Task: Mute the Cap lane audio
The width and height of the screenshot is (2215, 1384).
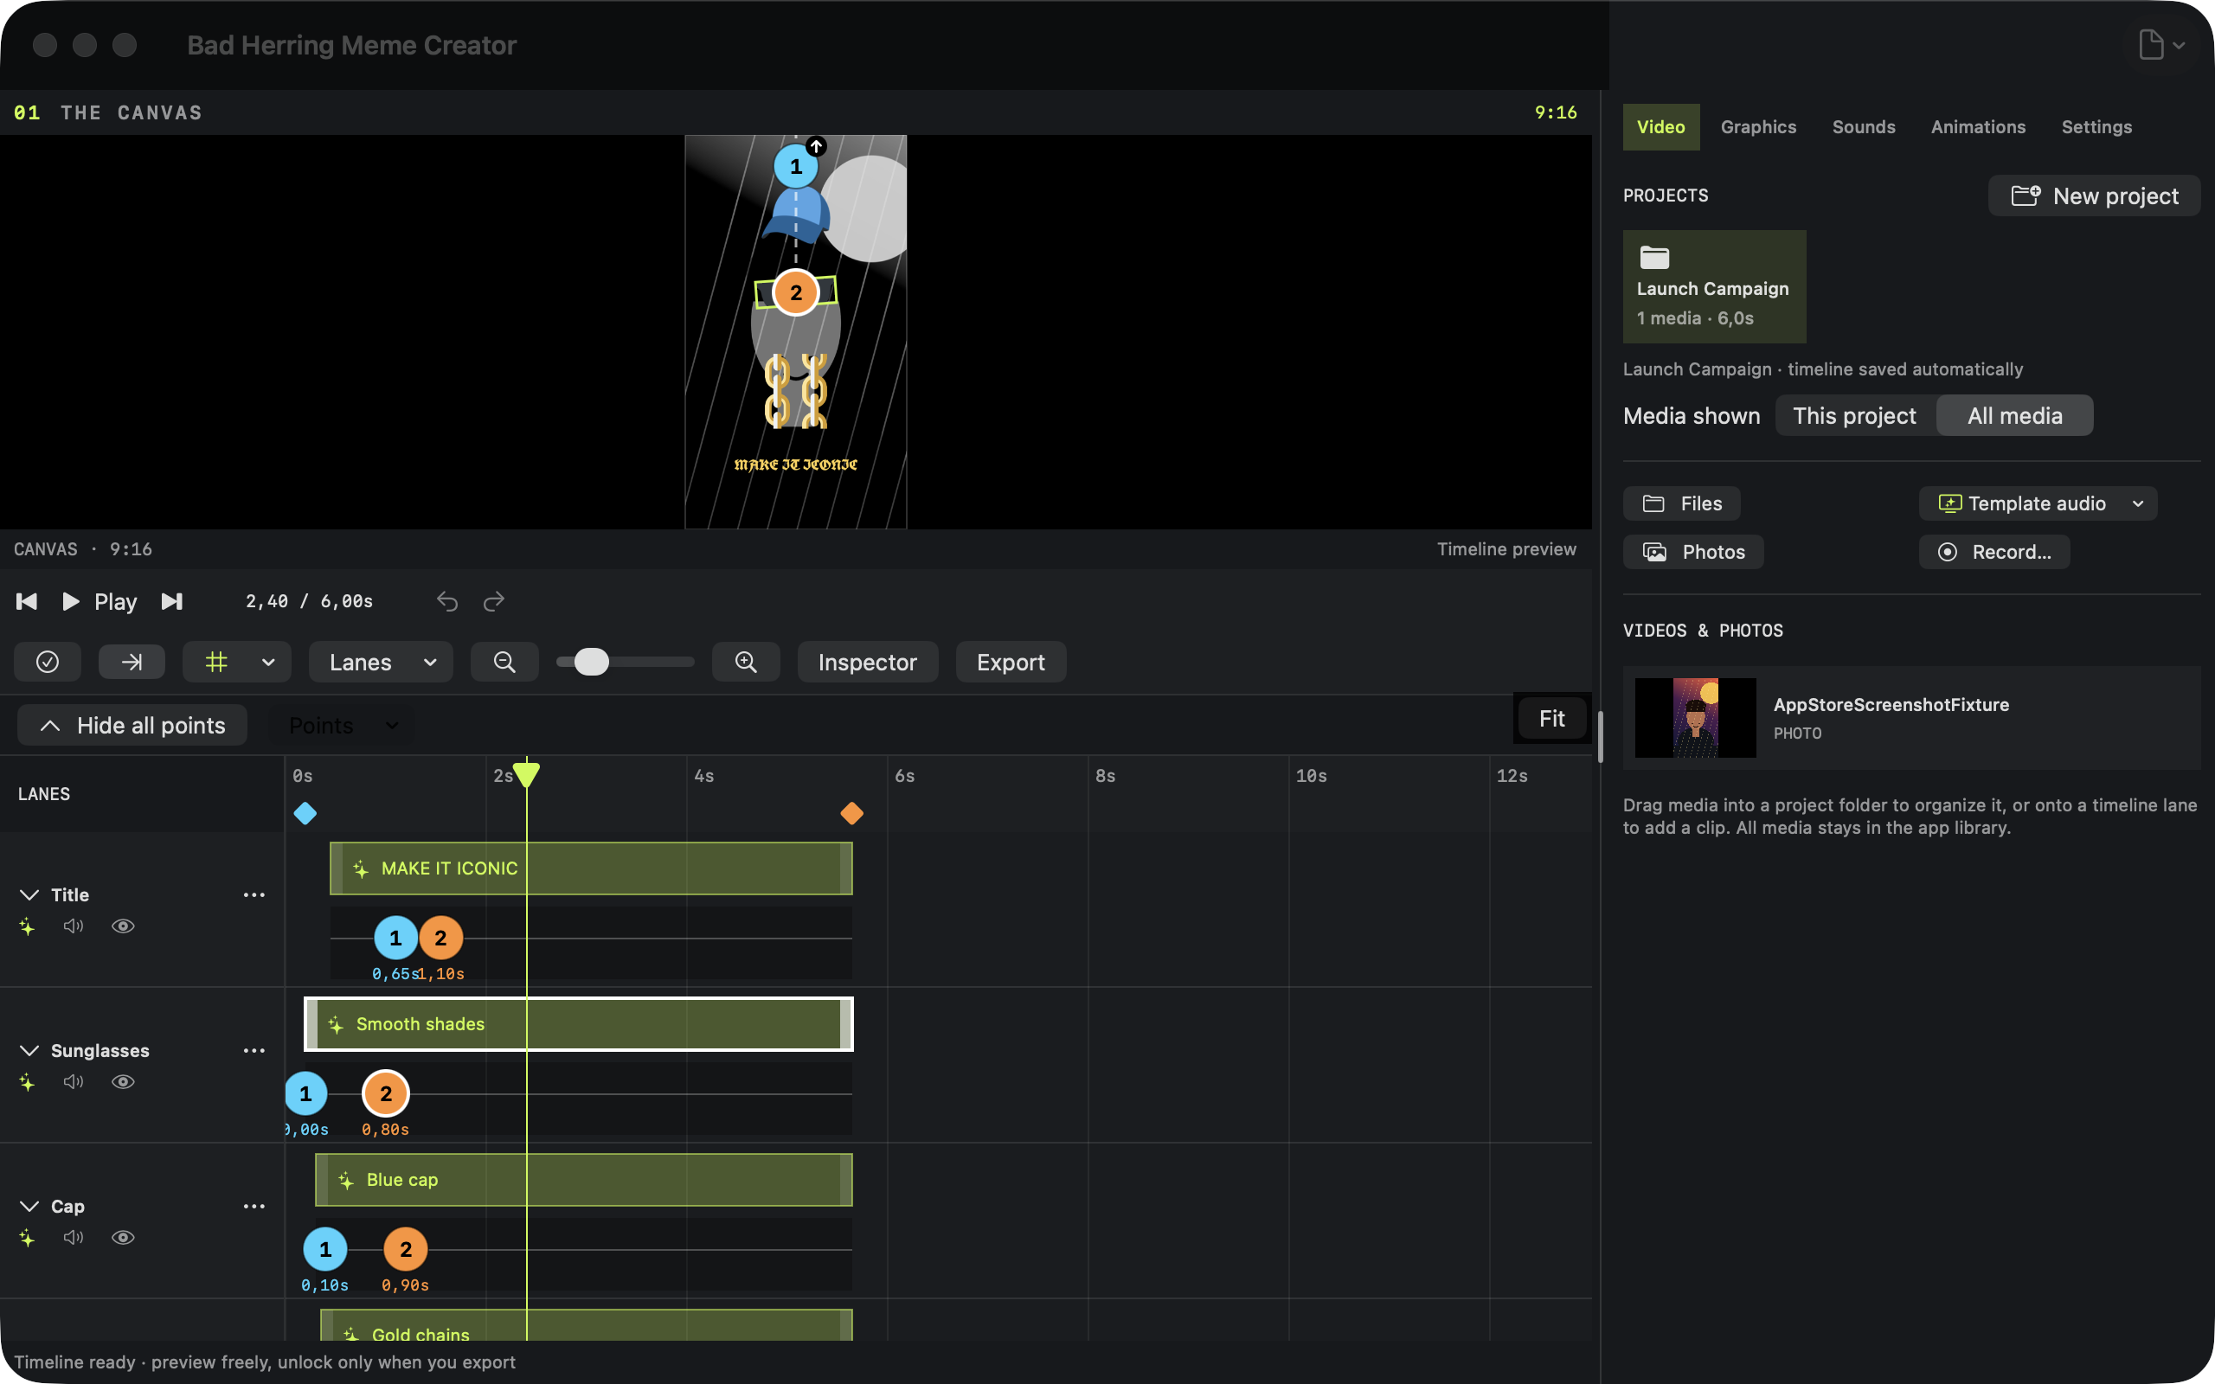Action: (x=74, y=1238)
